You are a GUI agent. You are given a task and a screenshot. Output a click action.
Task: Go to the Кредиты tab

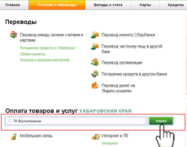(176, 5)
